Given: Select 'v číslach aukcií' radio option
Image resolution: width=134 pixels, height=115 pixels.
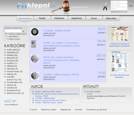Looking at the screenshot, I should (6, 39).
